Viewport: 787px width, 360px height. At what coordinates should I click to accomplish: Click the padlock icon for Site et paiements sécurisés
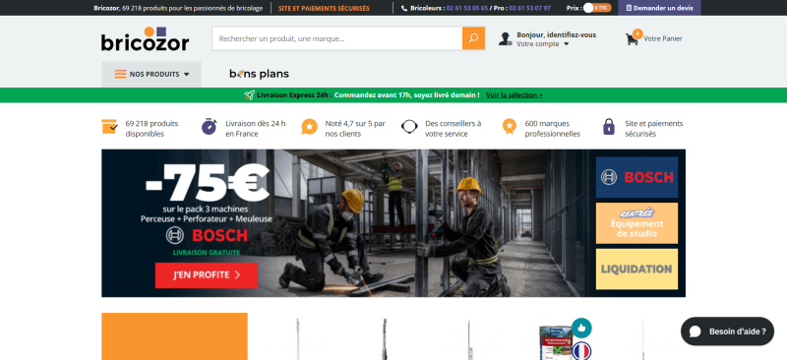(609, 127)
